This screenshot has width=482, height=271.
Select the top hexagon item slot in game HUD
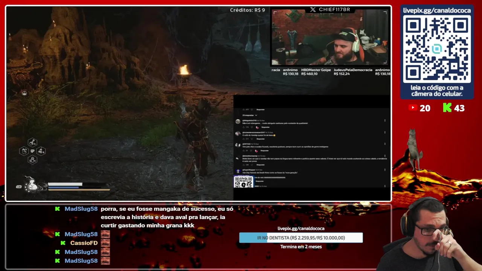tap(32, 142)
